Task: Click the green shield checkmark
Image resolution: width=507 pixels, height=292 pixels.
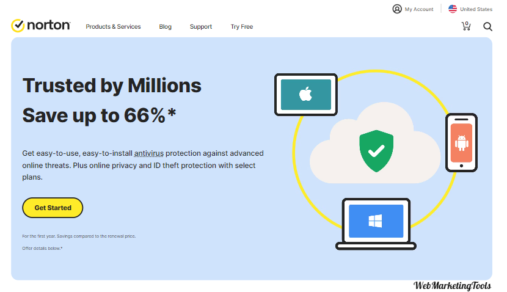Action: click(376, 151)
